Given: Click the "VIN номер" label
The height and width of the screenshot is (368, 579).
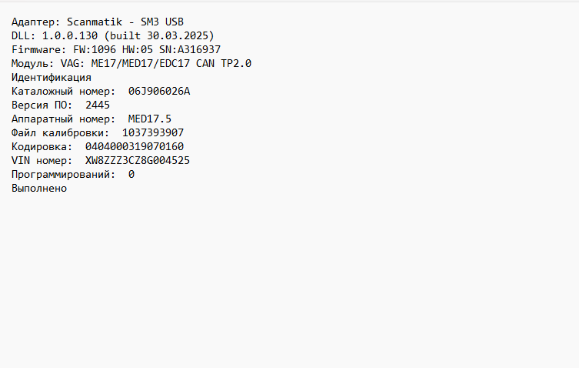Looking at the screenshot, I should click(x=38, y=160).
